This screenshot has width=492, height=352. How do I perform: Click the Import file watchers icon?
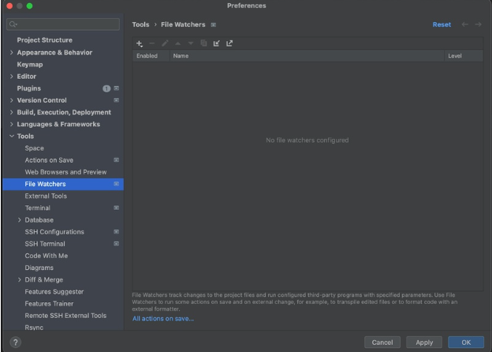coord(216,43)
